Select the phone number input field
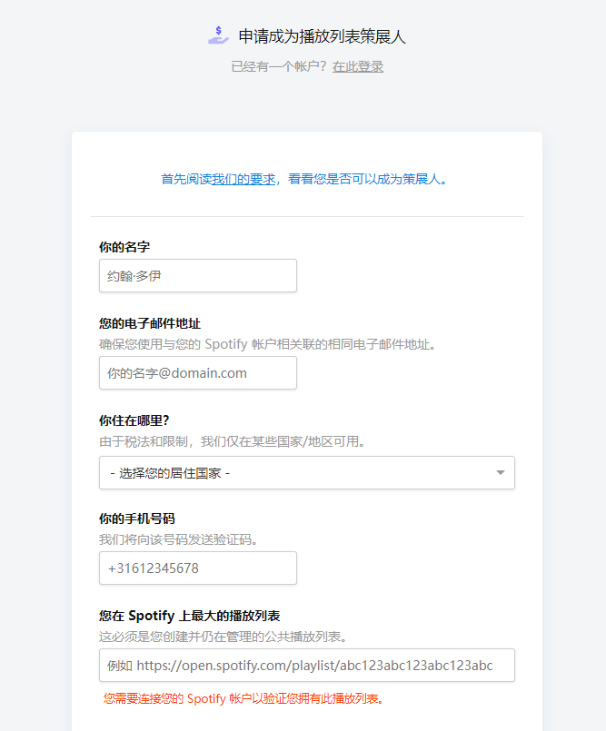Image resolution: width=606 pixels, height=731 pixels. click(x=197, y=568)
